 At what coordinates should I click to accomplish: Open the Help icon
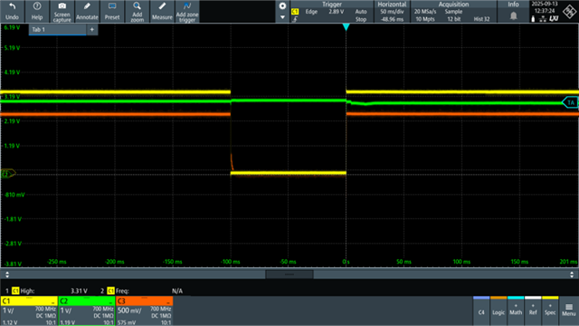point(37,11)
